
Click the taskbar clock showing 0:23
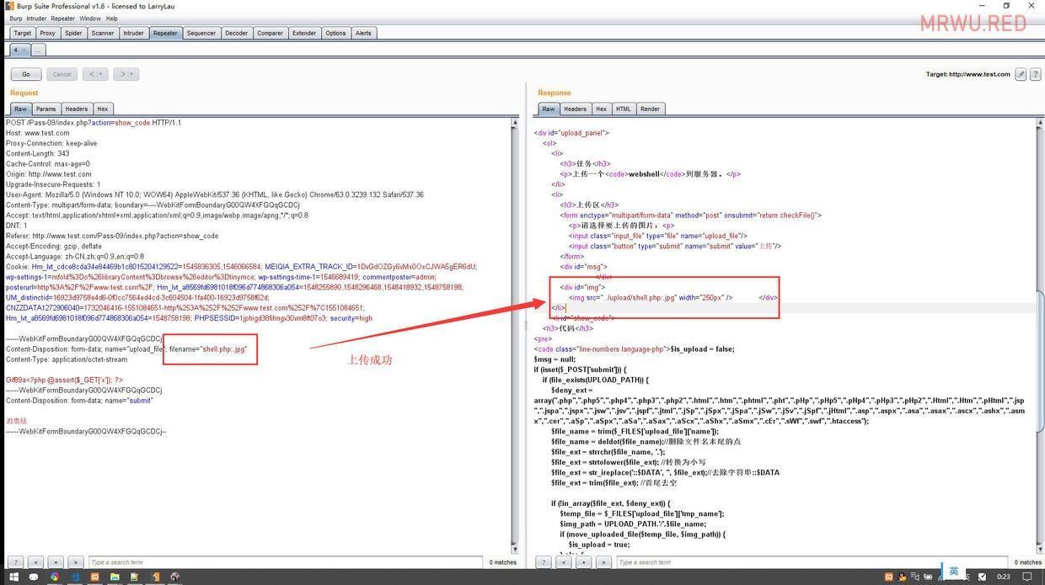[1004, 577]
